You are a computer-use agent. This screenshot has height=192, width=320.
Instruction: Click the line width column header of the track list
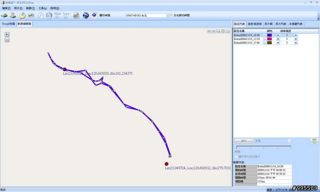pos(289,31)
